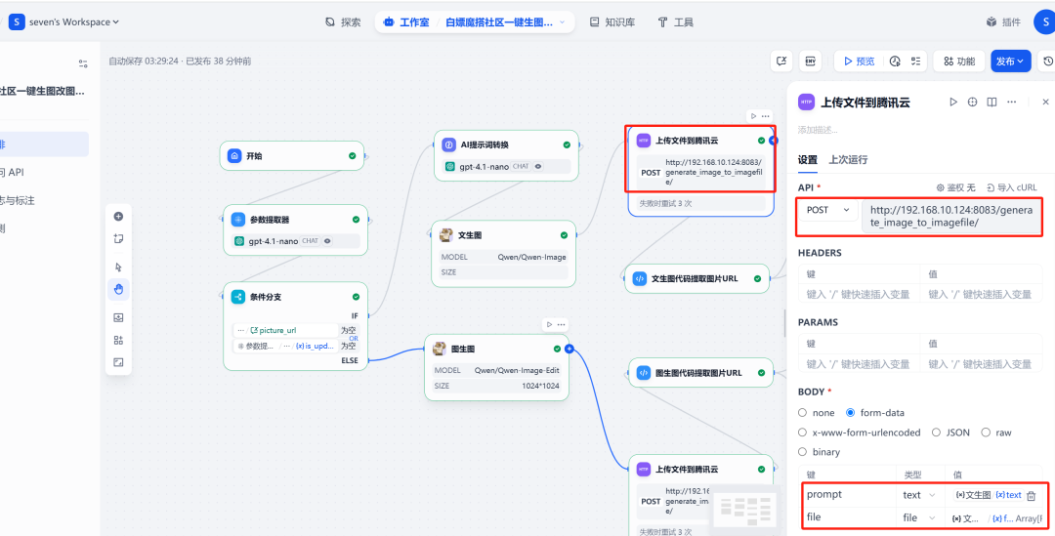Expand the app name dropdown beside 工作室
The height and width of the screenshot is (536, 1055).
coord(563,22)
